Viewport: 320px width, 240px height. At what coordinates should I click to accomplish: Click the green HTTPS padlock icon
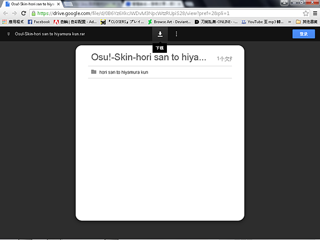click(34, 13)
